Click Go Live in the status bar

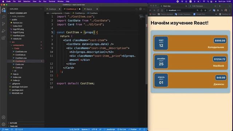coord(122,130)
